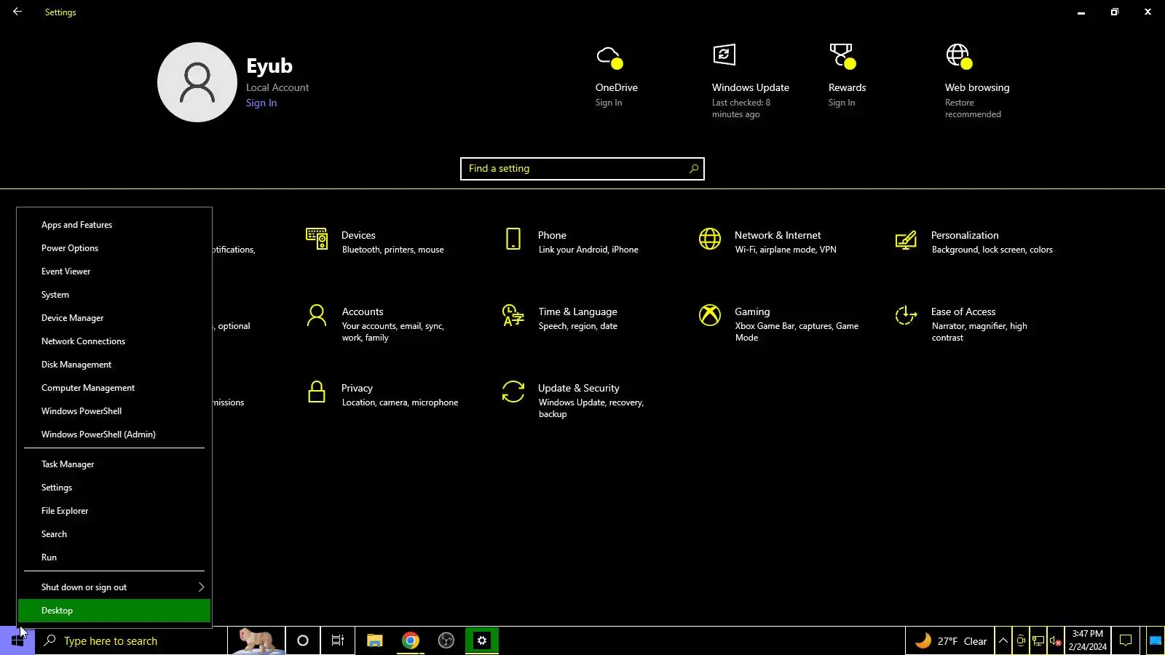Select Settings in the context menu
This screenshot has width=1165, height=655.
tap(114, 488)
